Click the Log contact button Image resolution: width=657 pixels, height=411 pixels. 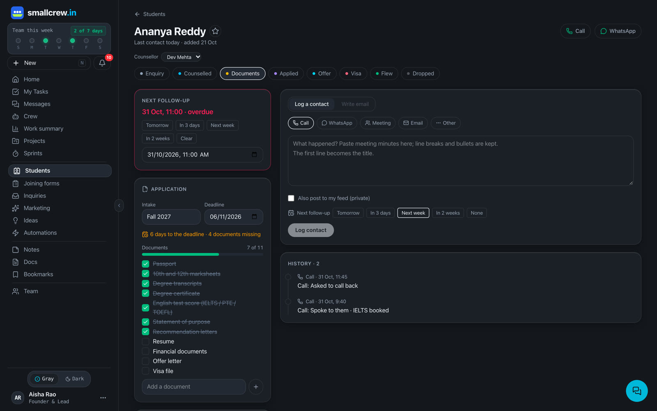coord(311,230)
